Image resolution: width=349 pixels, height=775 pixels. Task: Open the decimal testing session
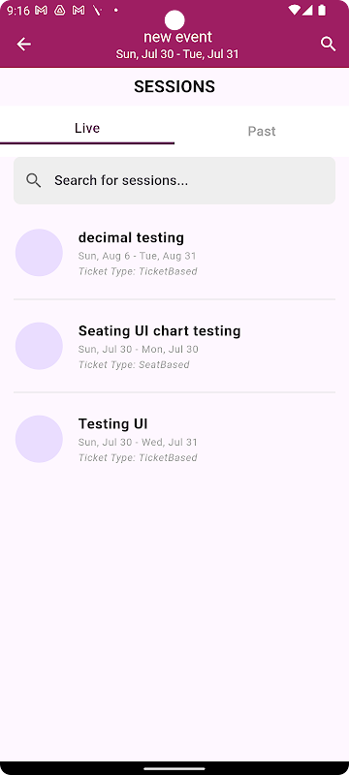coord(174,253)
